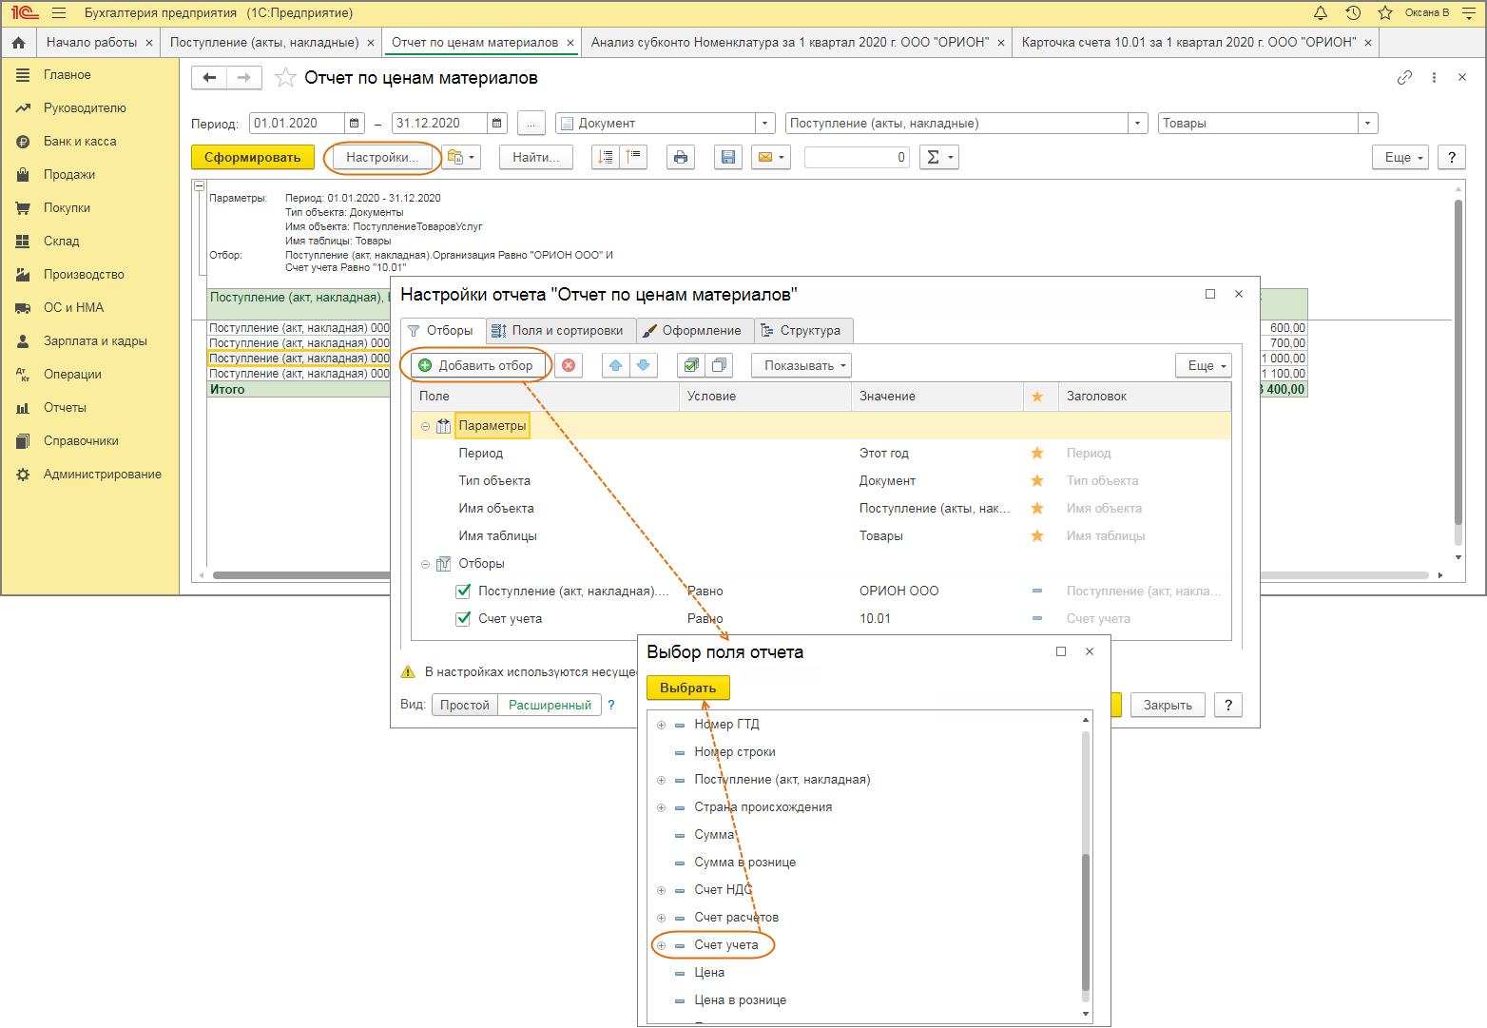The height and width of the screenshot is (1028, 1487).
Task: Collapse the Параметры group
Action: 425,427
